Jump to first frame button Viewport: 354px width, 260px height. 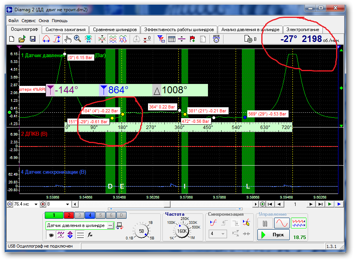tap(270, 204)
